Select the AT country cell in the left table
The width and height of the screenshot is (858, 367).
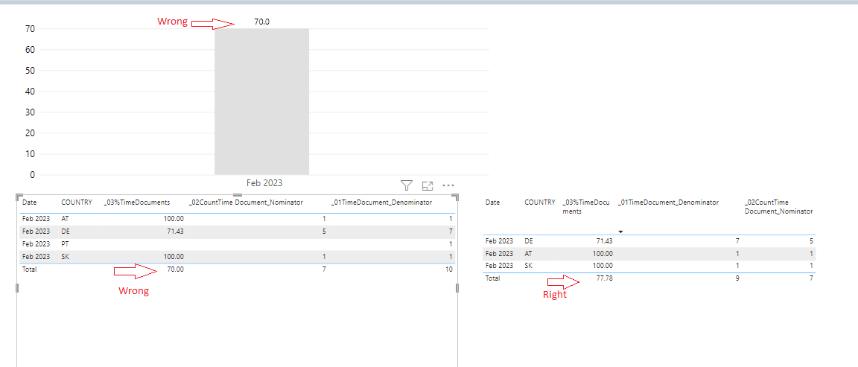[x=65, y=218]
